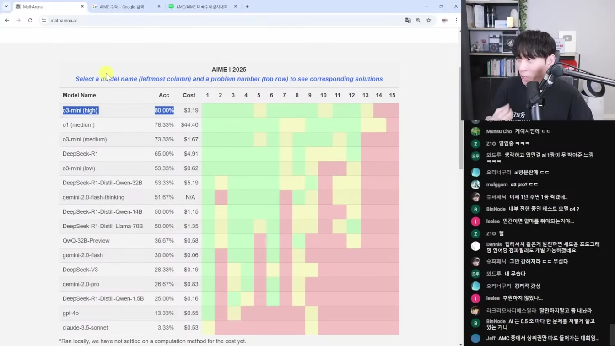
Task: Select the DeepSeek-V3 model name
Action: [80, 270]
